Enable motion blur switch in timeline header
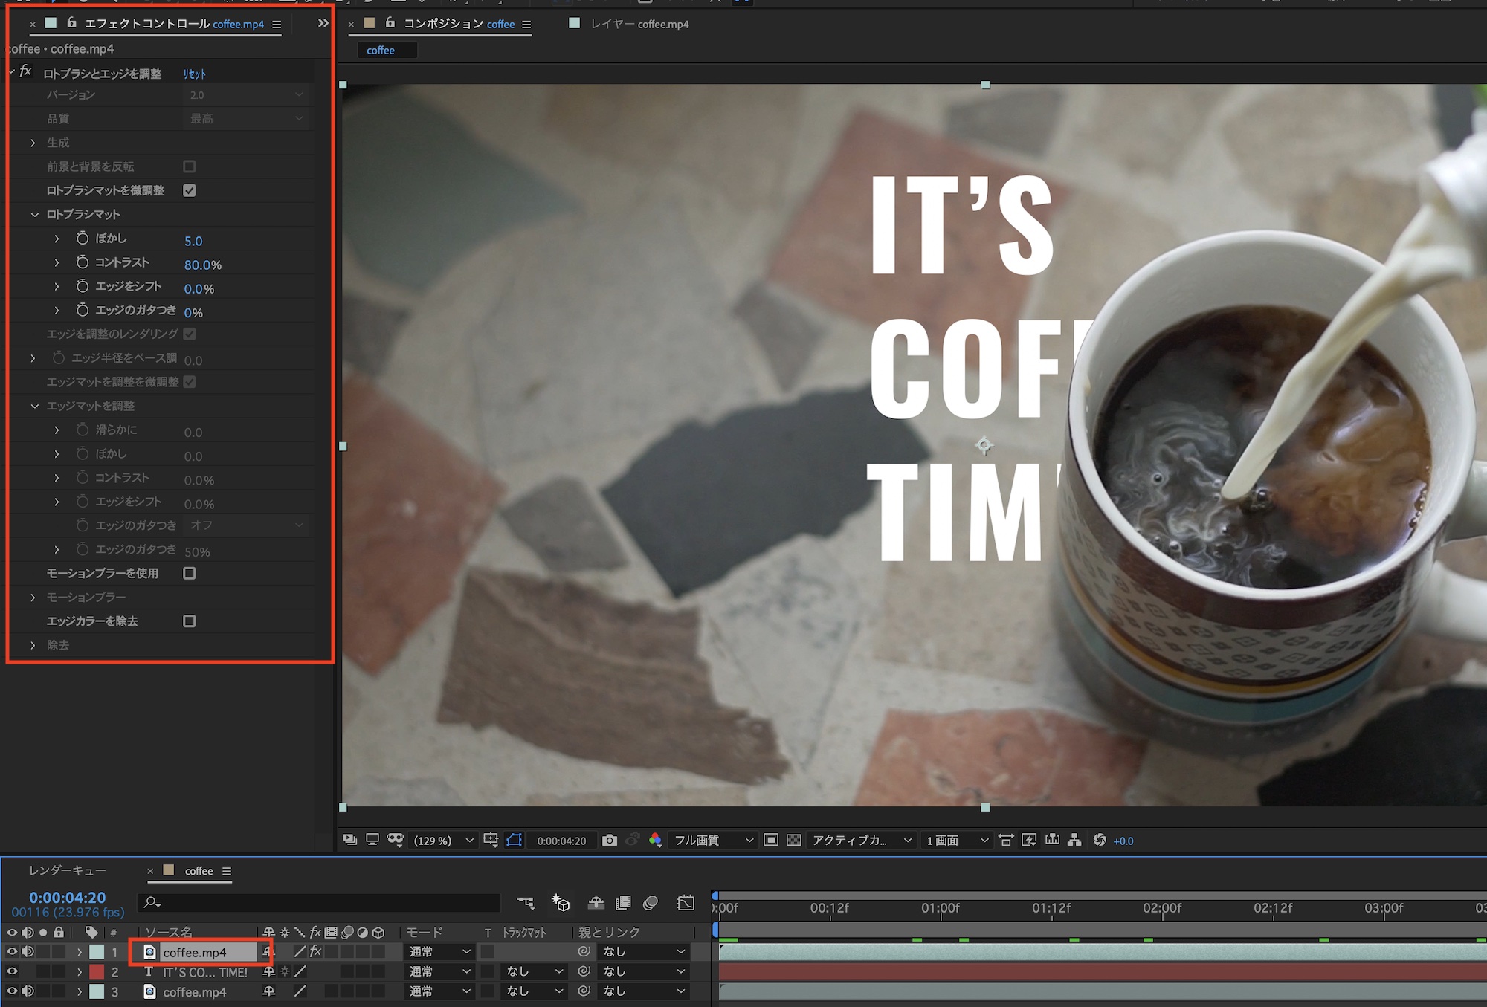 pyautogui.click(x=650, y=903)
